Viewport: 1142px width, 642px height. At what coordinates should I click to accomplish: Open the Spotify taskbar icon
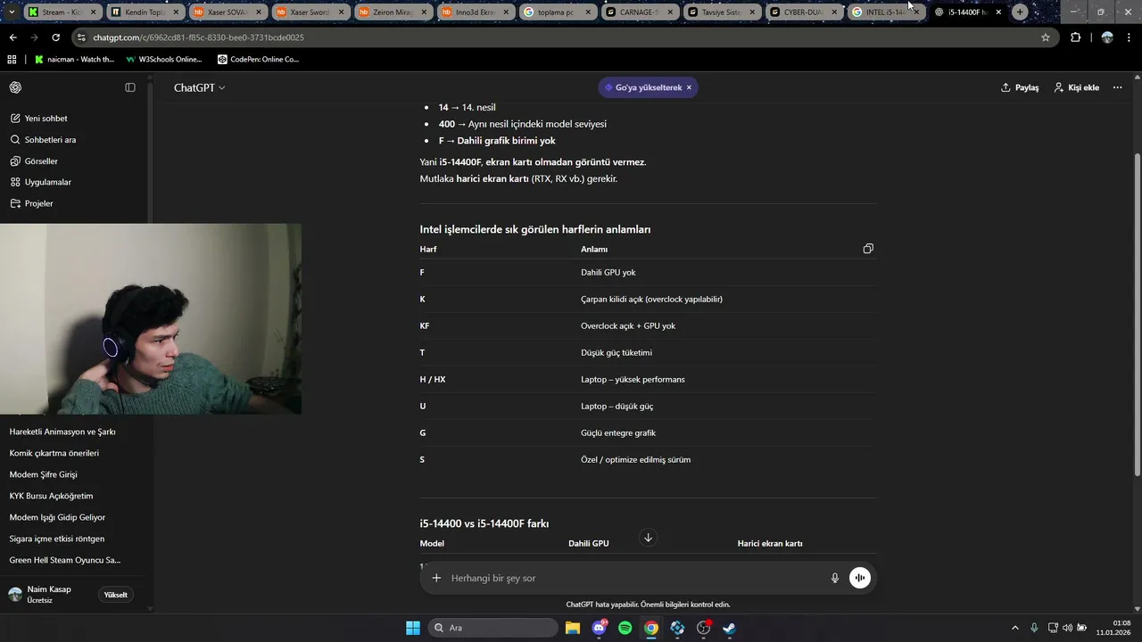625,628
